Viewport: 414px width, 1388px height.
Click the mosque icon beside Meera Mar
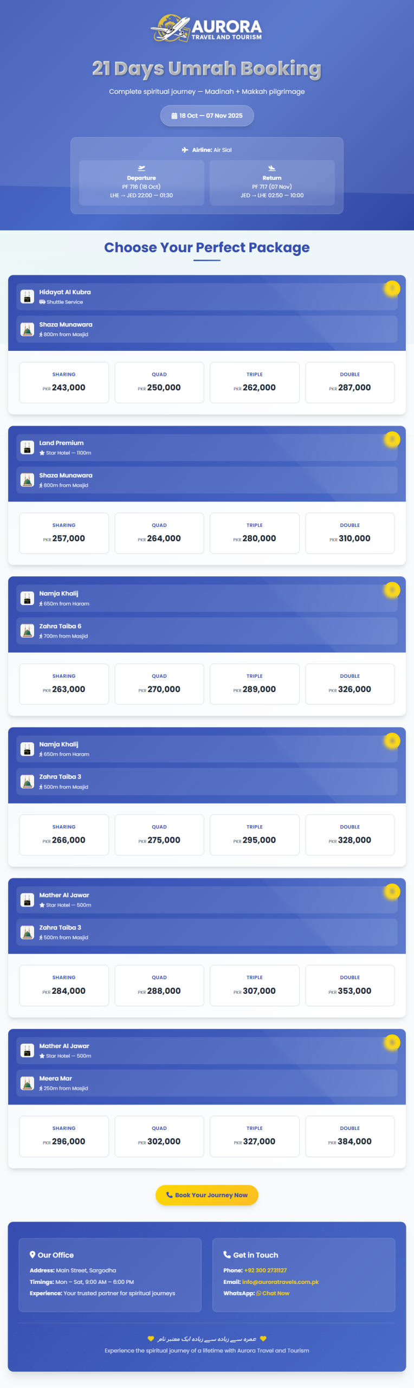[27, 1083]
